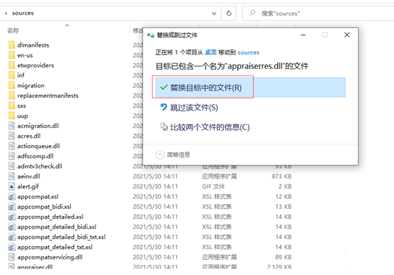
Task: Refresh the sources folder view
Action: coord(229,12)
